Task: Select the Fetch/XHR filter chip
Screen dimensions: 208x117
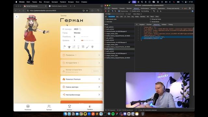Action: click(x=111, y=17)
